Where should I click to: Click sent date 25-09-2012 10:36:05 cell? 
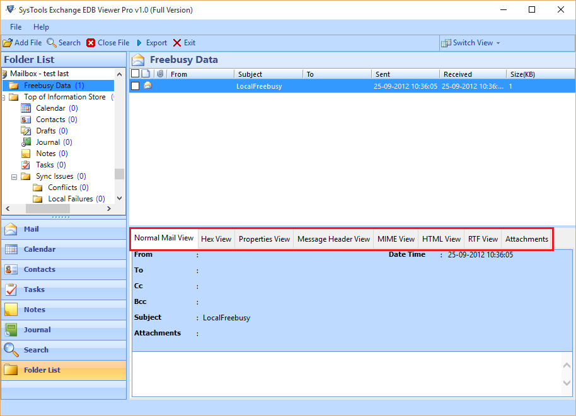pos(406,86)
